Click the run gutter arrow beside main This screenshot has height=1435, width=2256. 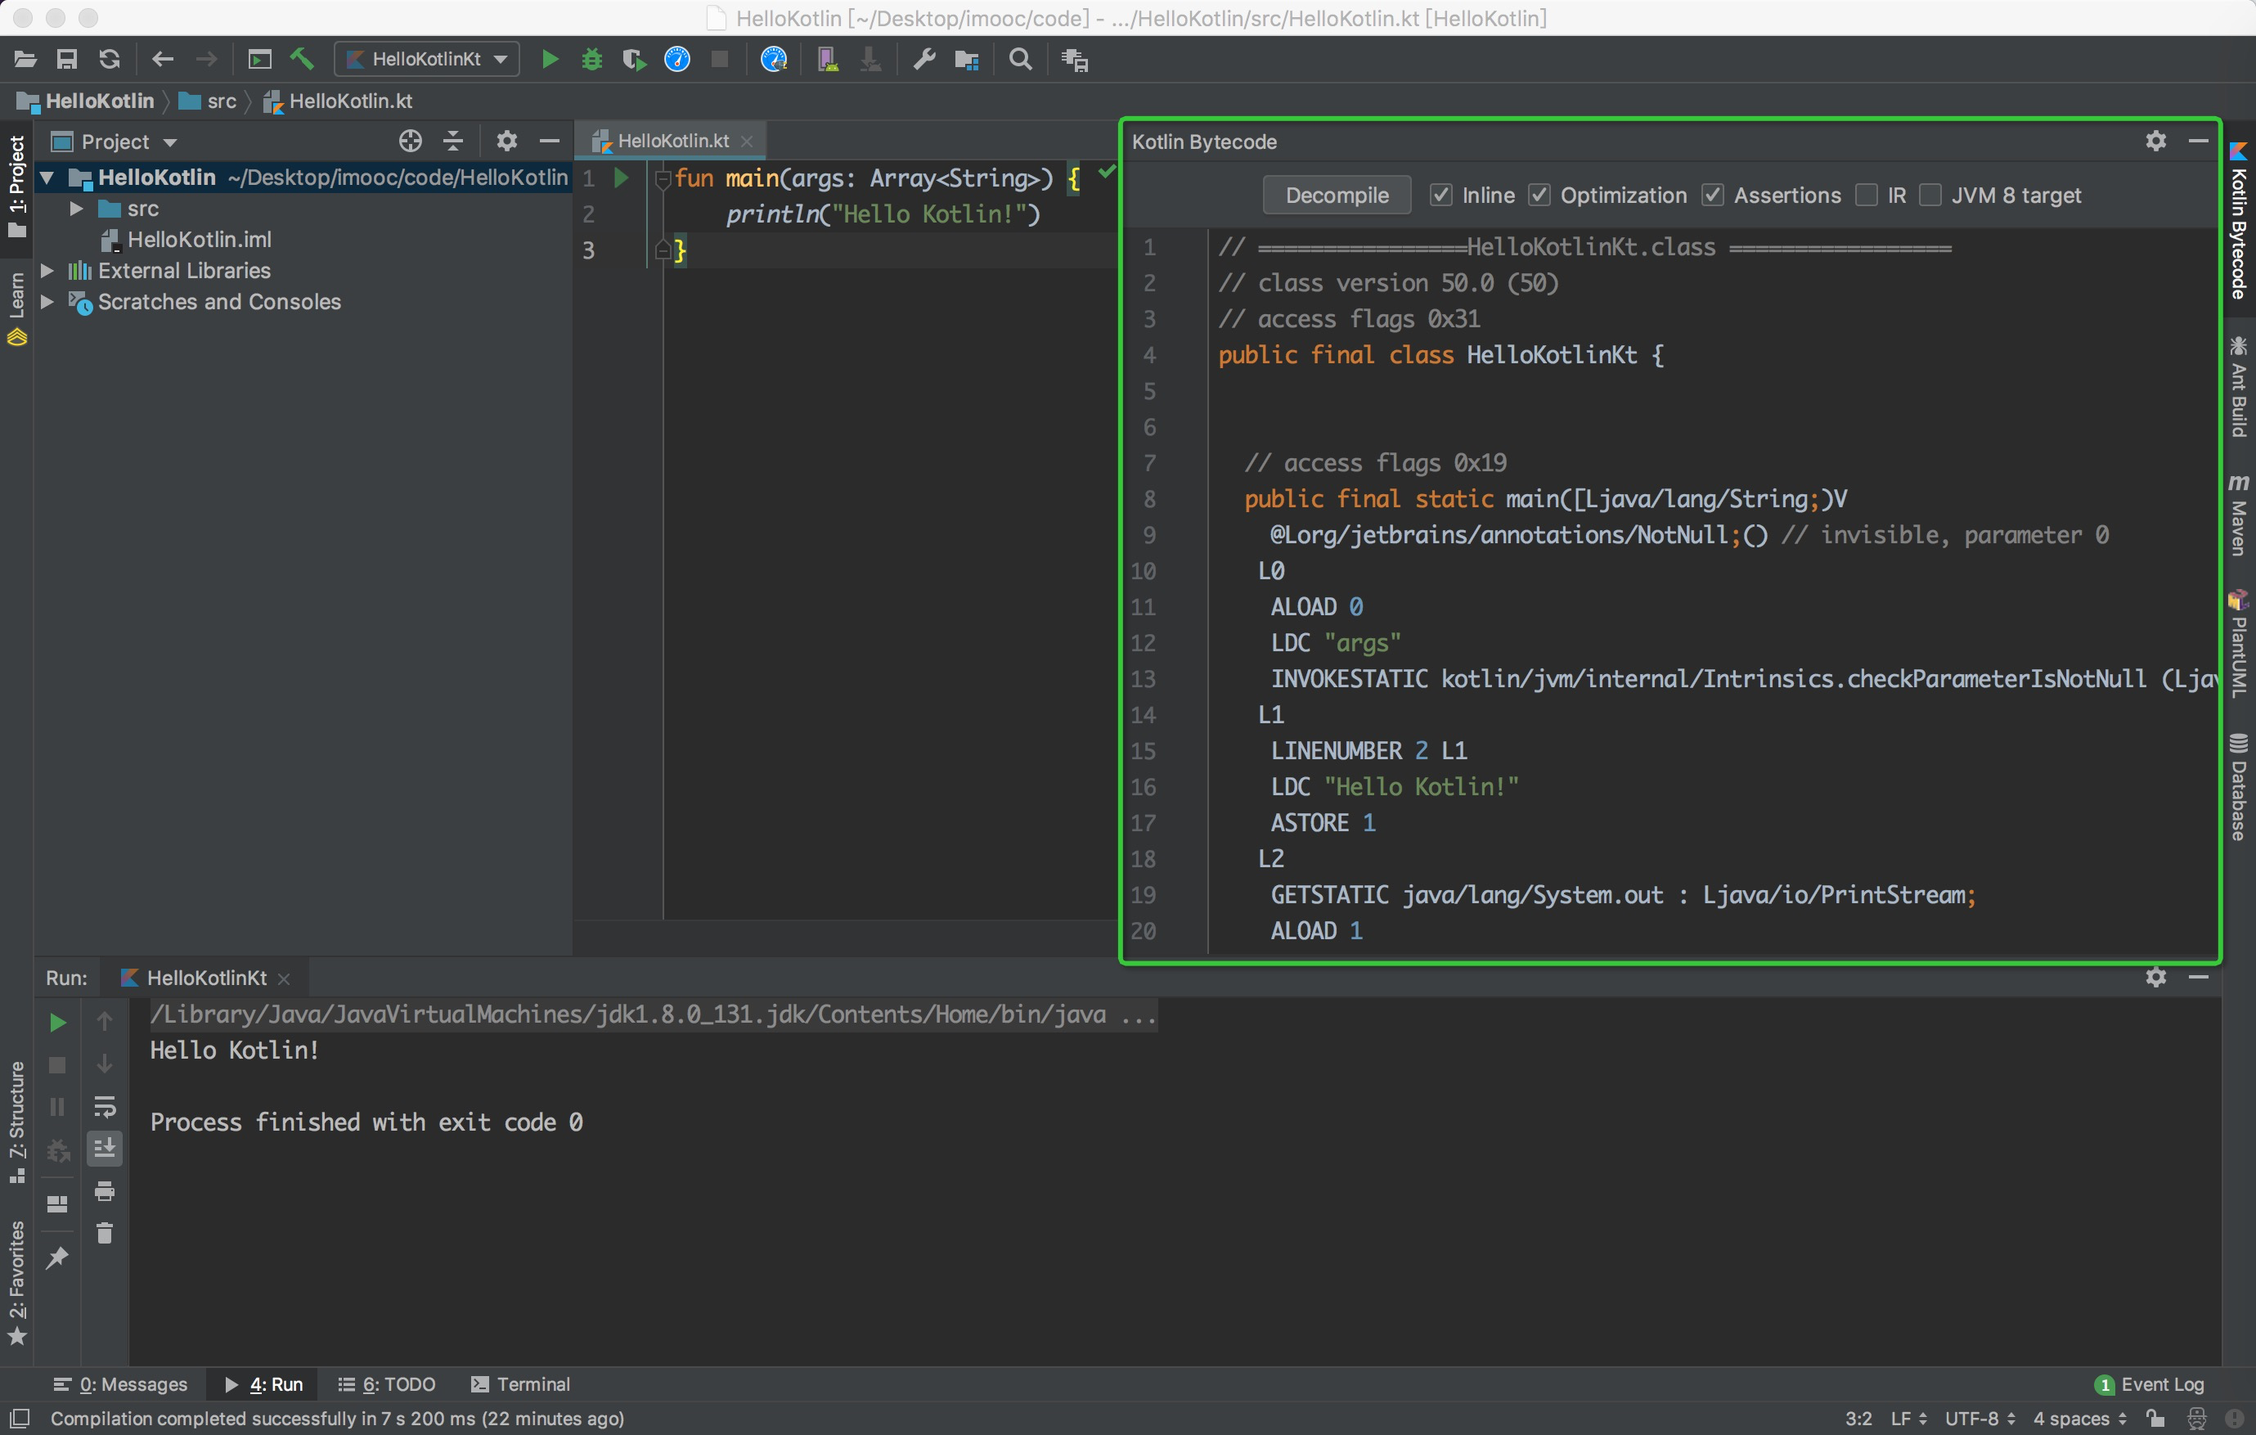pos(620,178)
